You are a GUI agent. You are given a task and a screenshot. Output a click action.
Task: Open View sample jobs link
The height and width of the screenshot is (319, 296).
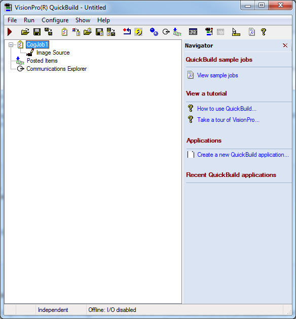click(217, 75)
